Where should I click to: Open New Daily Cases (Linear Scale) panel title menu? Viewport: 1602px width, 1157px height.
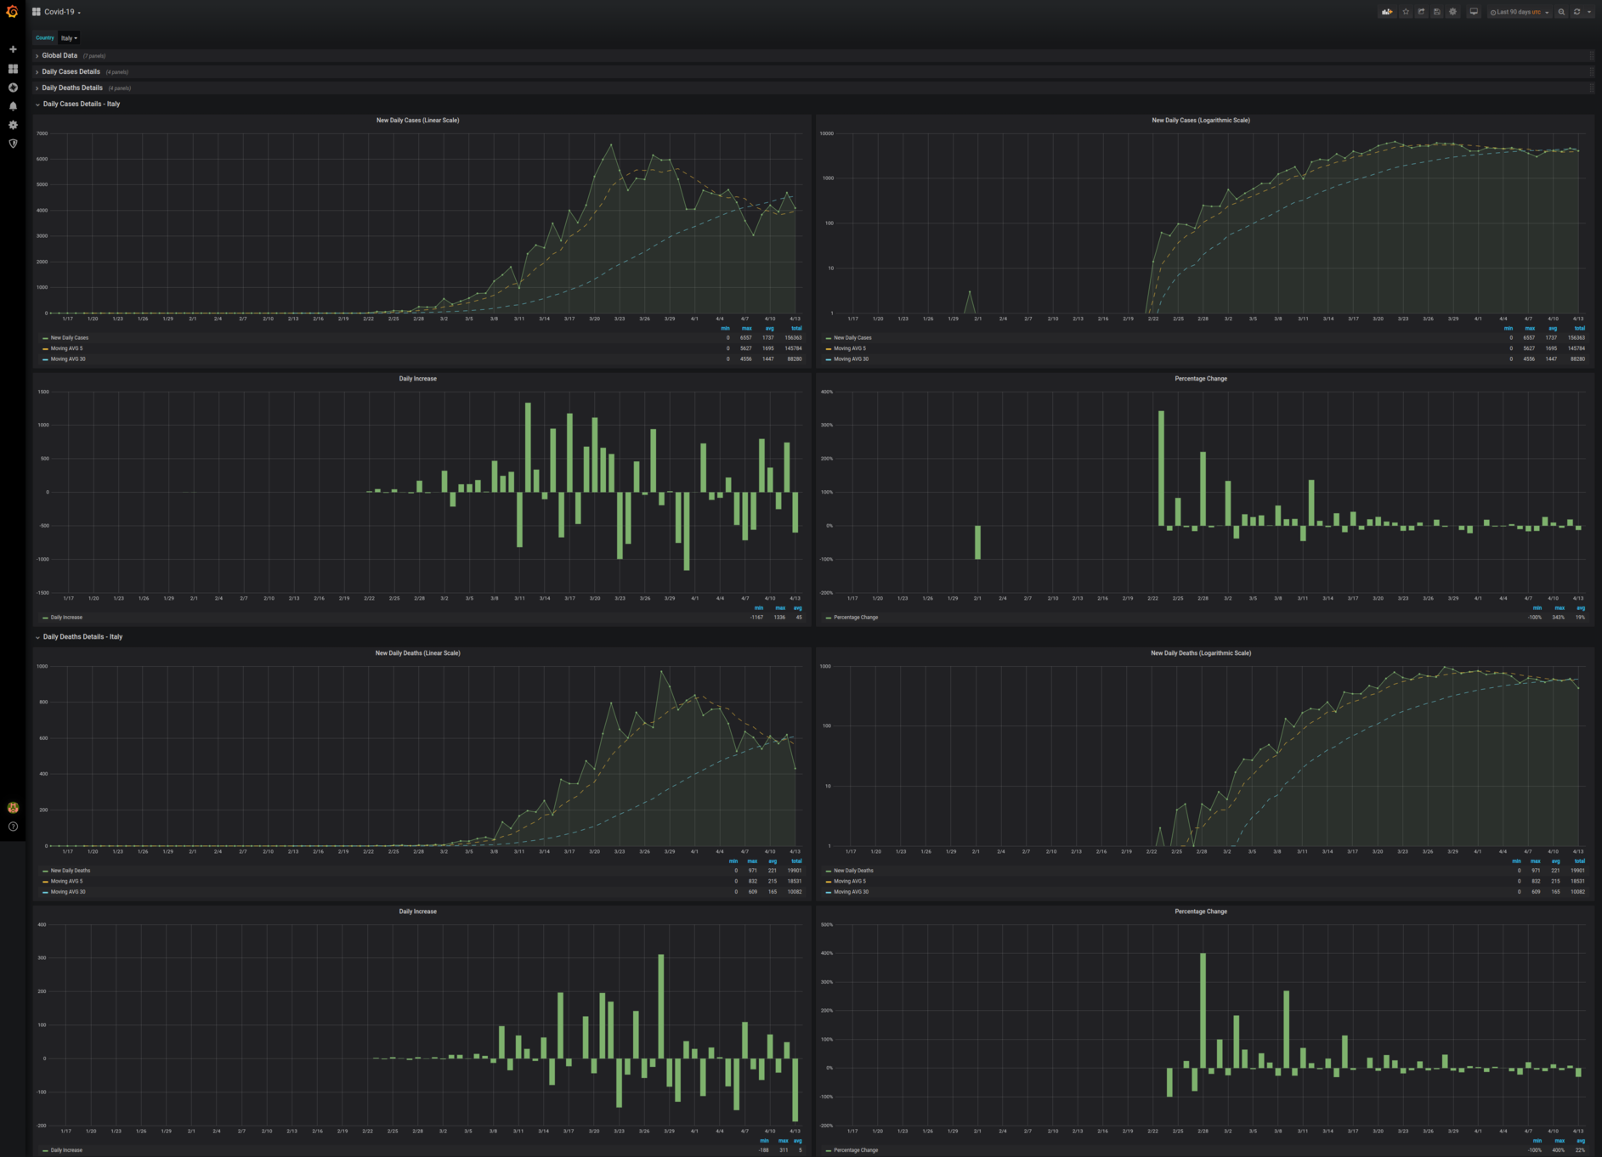[417, 121]
